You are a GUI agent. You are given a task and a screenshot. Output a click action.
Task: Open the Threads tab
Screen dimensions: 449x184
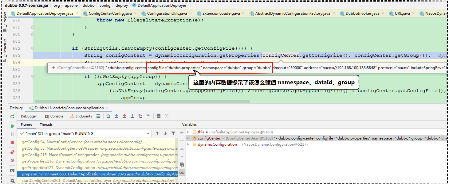[46, 125]
